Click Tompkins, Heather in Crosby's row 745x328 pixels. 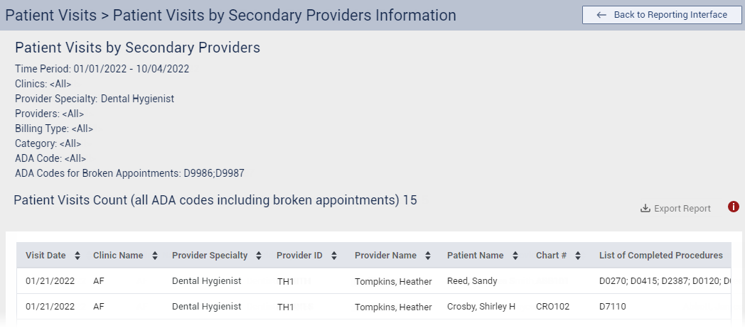coord(393,307)
